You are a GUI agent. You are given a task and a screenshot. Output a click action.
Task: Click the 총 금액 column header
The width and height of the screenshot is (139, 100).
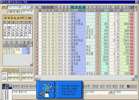point(125,7)
